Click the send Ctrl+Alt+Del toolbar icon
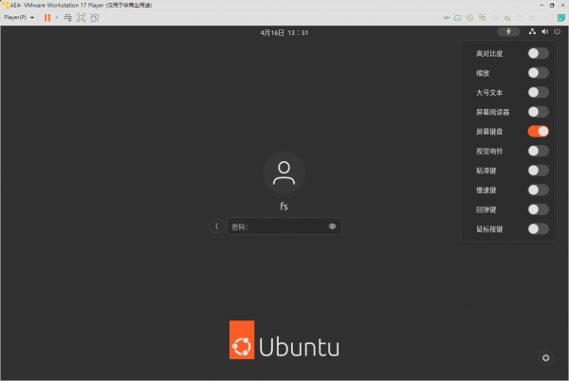This screenshot has height=381, width=569. [x=67, y=17]
